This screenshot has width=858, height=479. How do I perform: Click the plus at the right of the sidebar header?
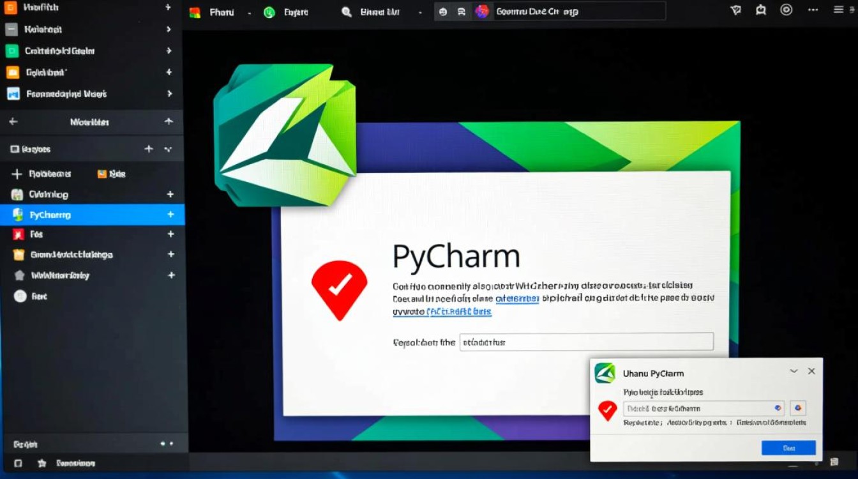(169, 121)
